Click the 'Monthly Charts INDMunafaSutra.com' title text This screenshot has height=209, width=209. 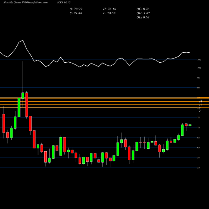click(x=25, y=3)
